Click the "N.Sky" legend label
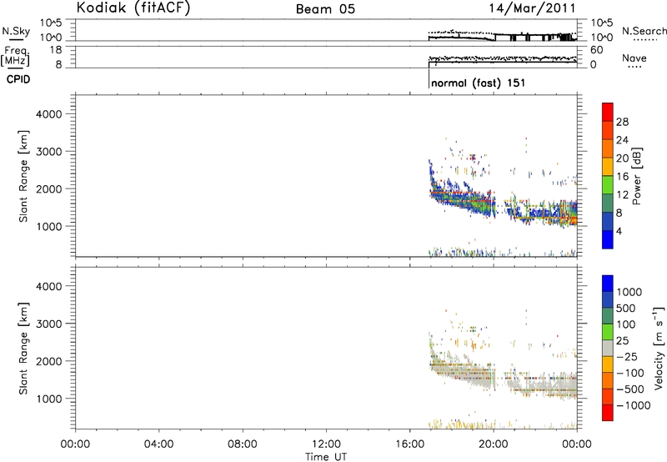The width and height of the screenshot is (667, 462). pyautogui.click(x=16, y=31)
